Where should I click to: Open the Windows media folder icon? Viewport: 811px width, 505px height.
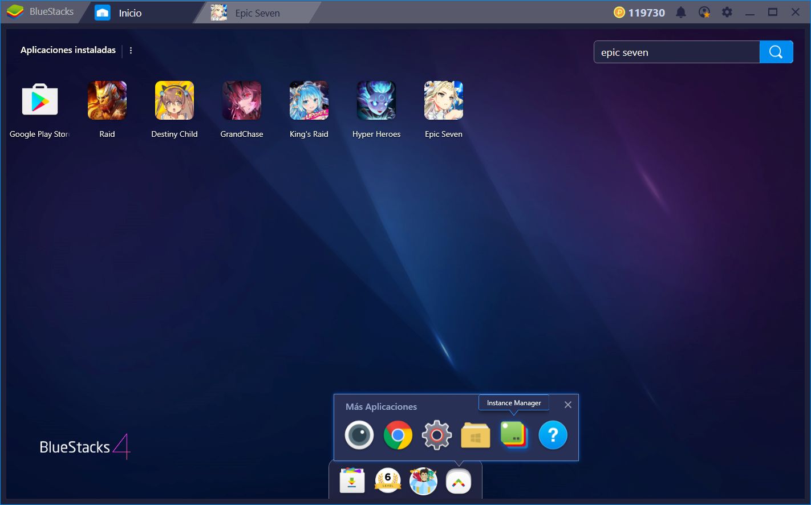[476, 435]
